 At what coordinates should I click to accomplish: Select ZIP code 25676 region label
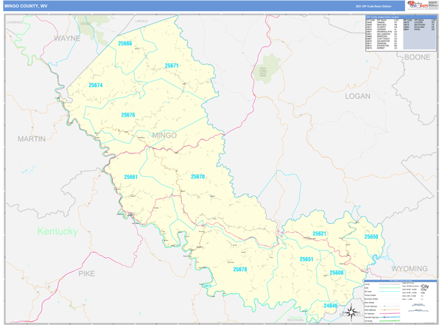128,115
